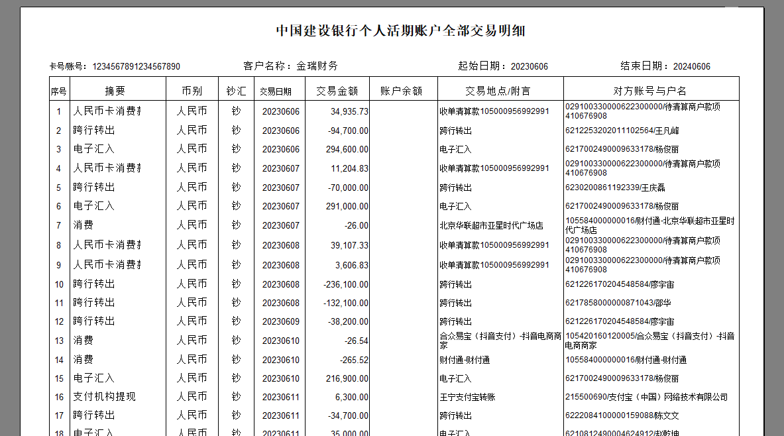Viewport: 784px width, 436px height.
Task: Click the 账户余额 column header
Action: point(402,91)
